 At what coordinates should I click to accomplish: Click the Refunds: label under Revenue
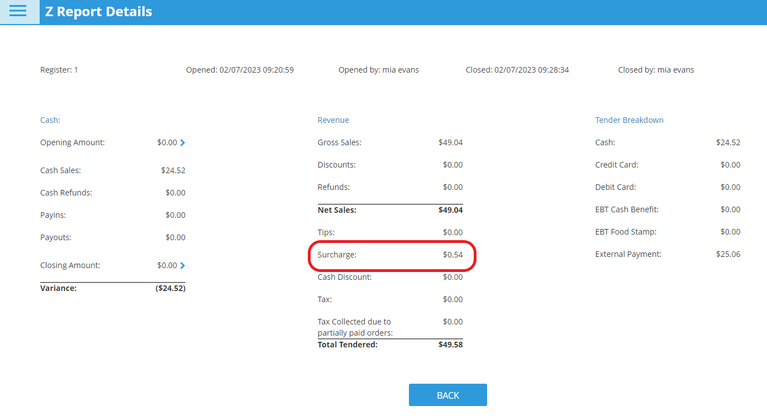(x=334, y=187)
